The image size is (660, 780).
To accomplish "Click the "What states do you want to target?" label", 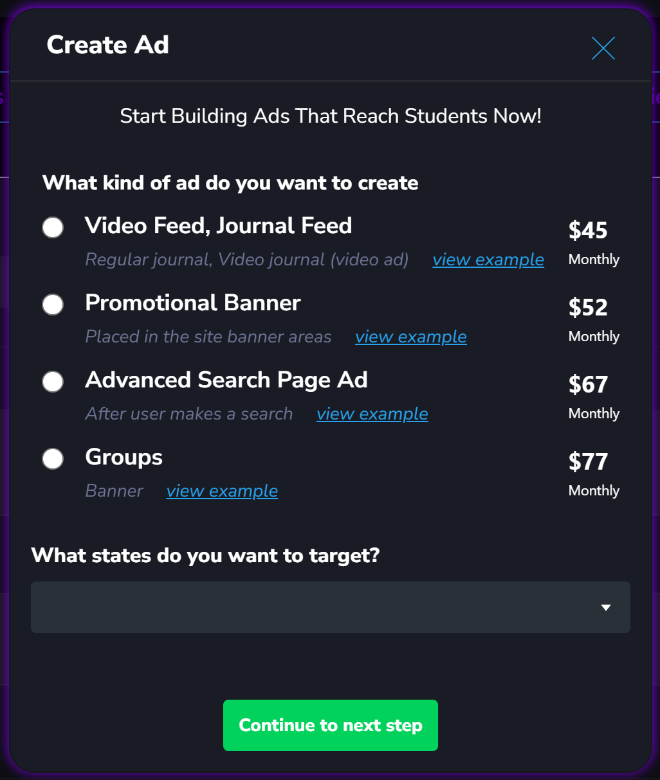I will point(205,555).
